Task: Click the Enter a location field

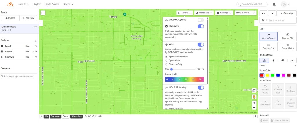Action: 278,20
